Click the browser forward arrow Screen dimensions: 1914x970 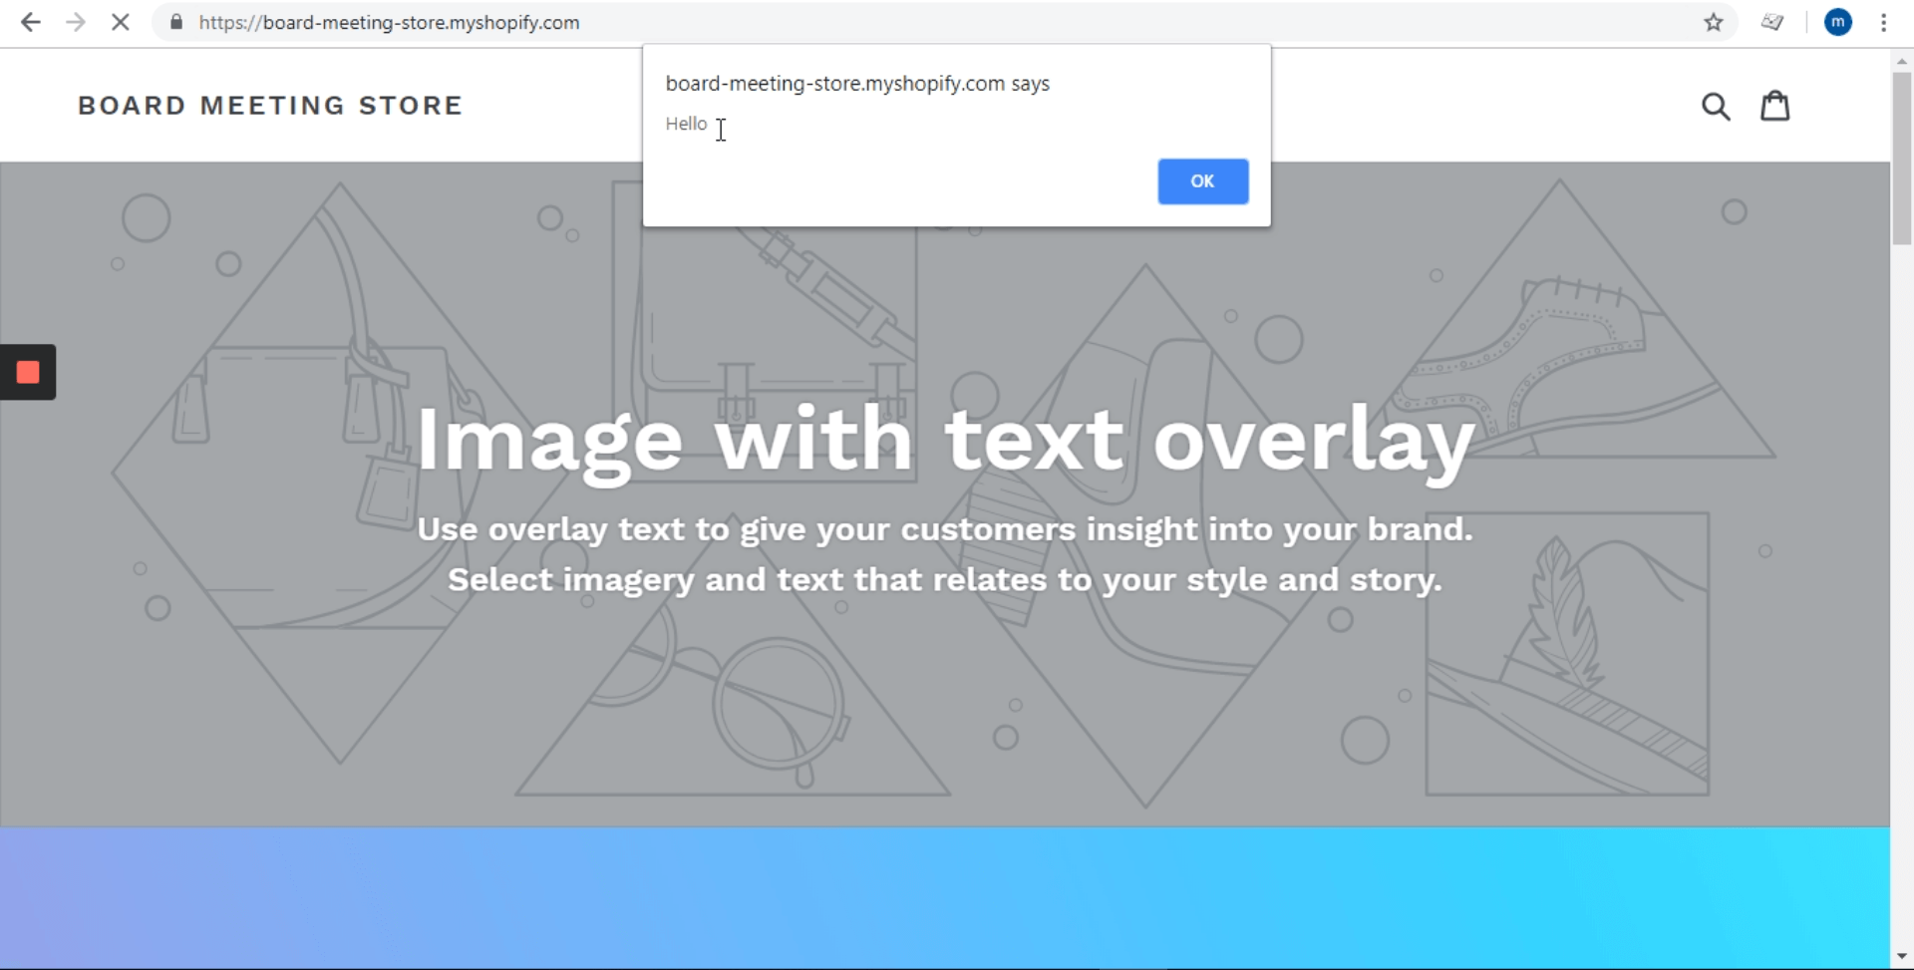click(76, 22)
